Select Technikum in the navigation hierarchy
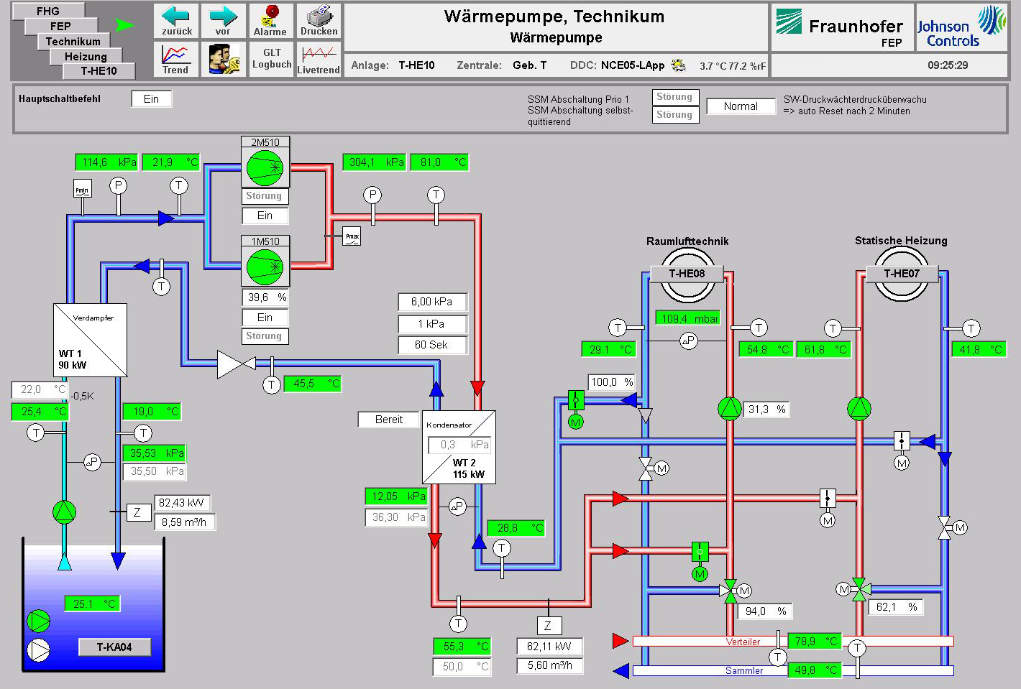Screen dimensions: 1021x689 pyautogui.click(x=73, y=41)
